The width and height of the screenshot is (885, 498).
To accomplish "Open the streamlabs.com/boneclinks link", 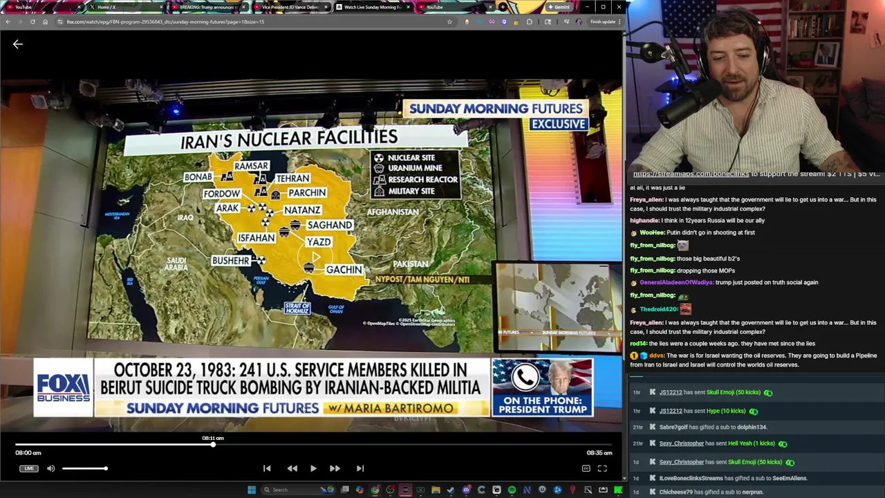I will pyautogui.click(x=691, y=174).
